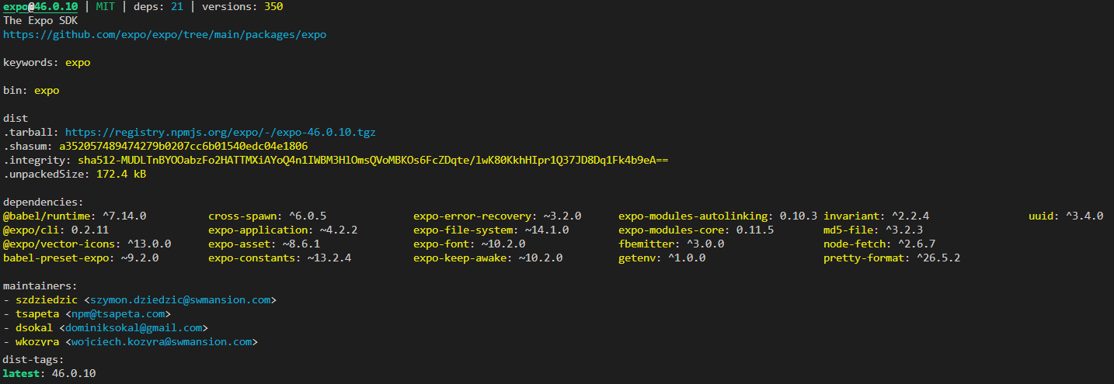Image resolution: width=1114 pixels, height=384 pixels.
Task: Click the @expo/vector-icons dependency entry
Action: point(87,244)
